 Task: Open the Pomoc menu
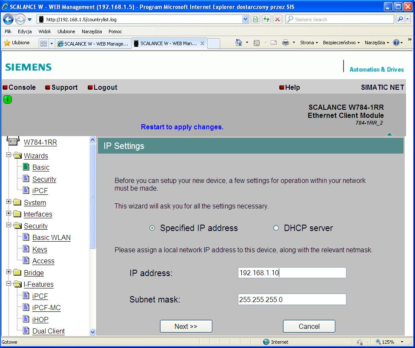(x=115, y=31)
